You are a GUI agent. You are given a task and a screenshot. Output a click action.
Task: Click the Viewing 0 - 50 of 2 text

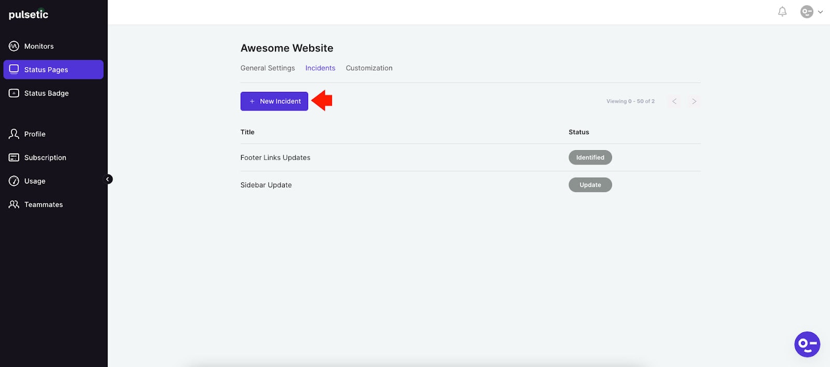(630, 101)
